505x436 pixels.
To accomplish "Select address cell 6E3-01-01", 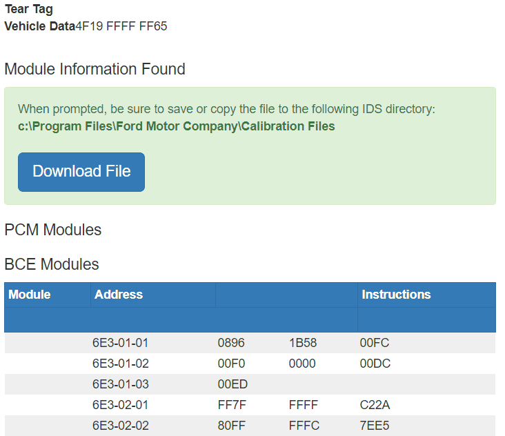I will coord(120,343).
